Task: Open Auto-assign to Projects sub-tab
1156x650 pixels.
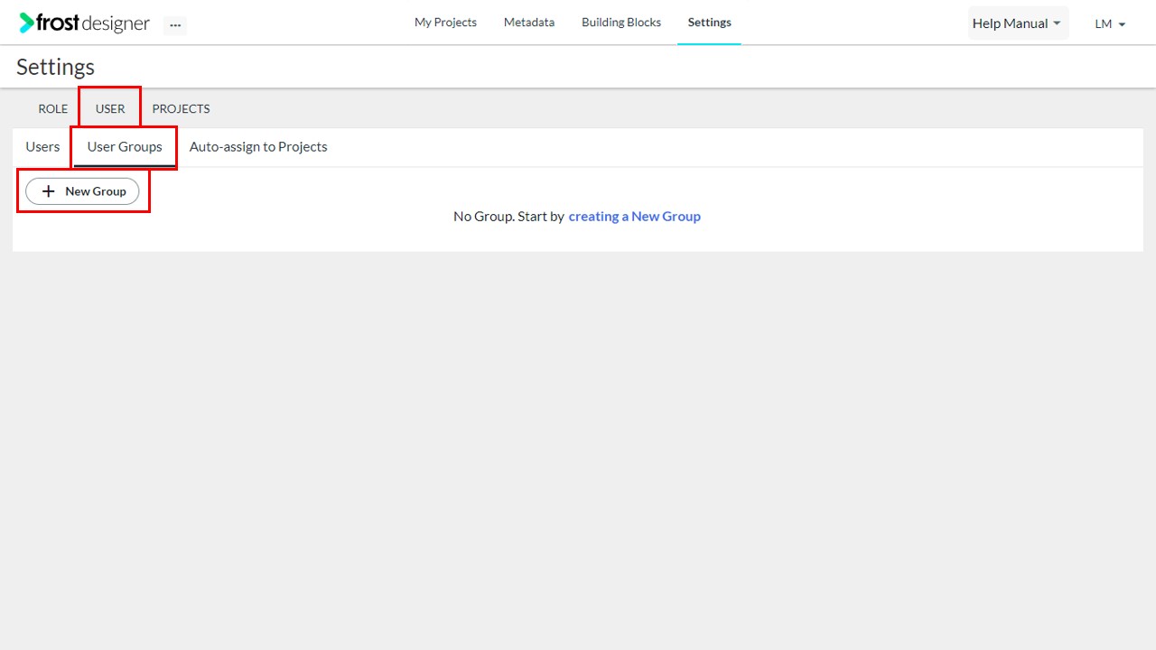Action: coord(258,146)
